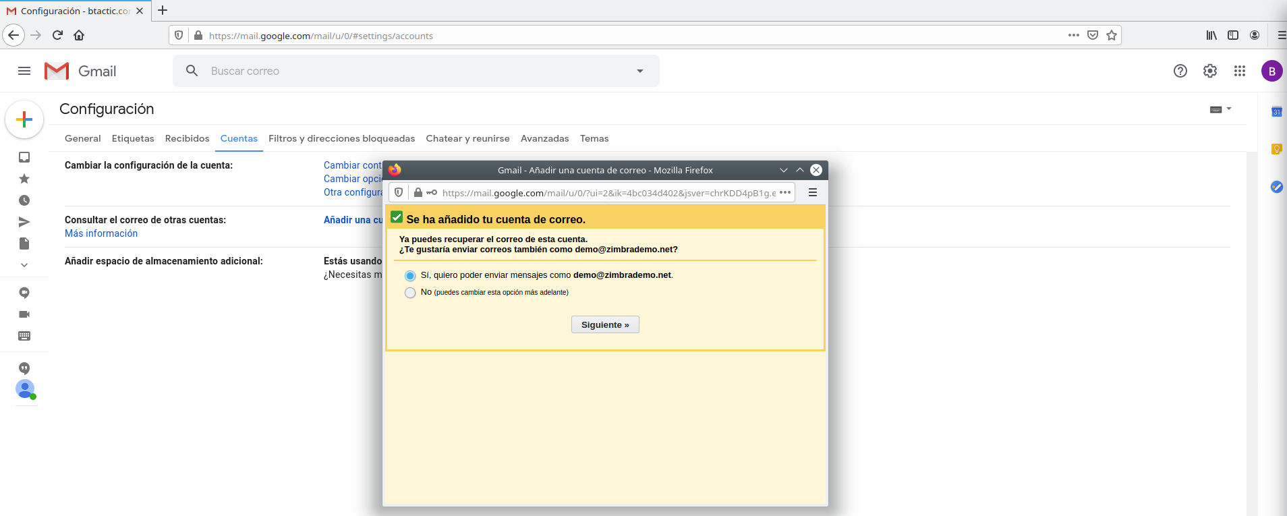Open Starred messages icon
This screenshot has height=516, width=1287.
tap(24, 179)
